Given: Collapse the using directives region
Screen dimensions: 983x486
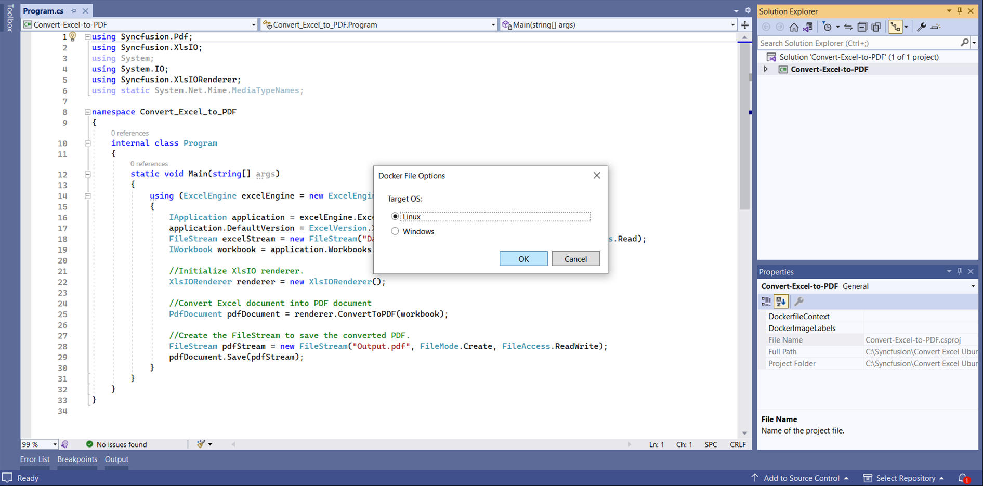Looking at the screenshot, I should click(88, 37).
